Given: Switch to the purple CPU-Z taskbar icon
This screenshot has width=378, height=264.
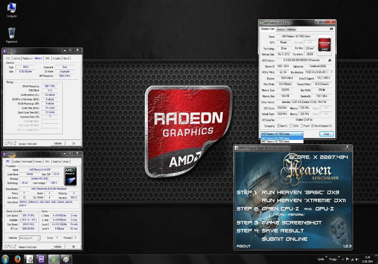Looking at the screenshot, I should pyautogui.click(x=41, y=259).
